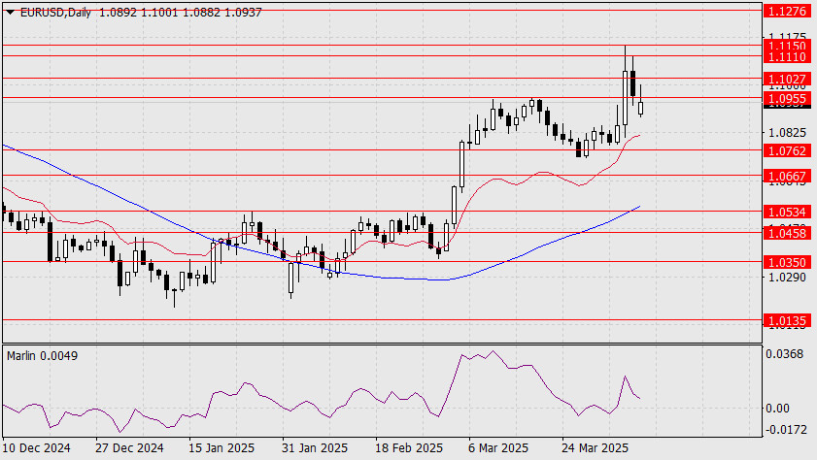Click the 31 Jan 2025 date label
Image resolution: width=817 pixels, height=460 pixels.
coord(314,448)
